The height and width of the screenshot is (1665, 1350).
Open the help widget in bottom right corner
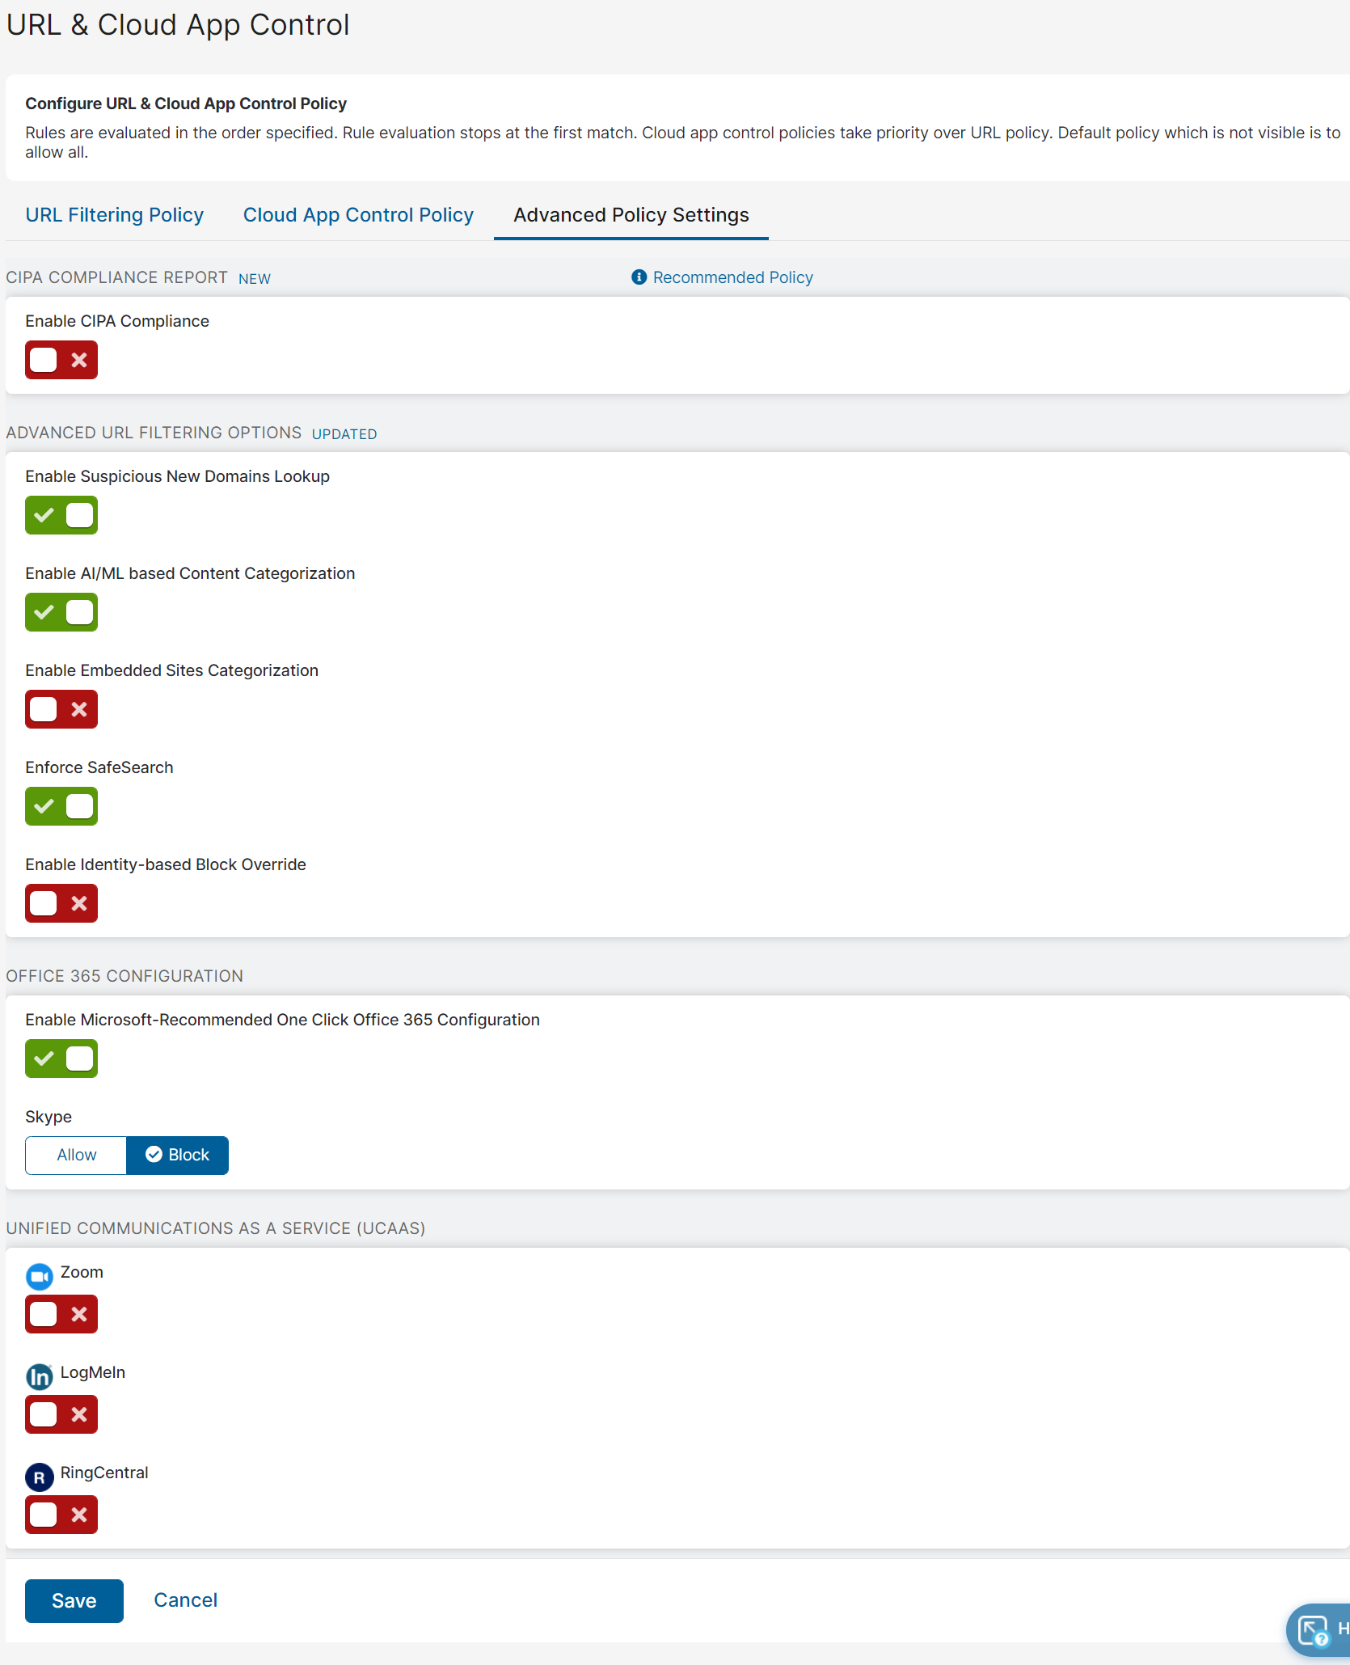(1313, 1629)
